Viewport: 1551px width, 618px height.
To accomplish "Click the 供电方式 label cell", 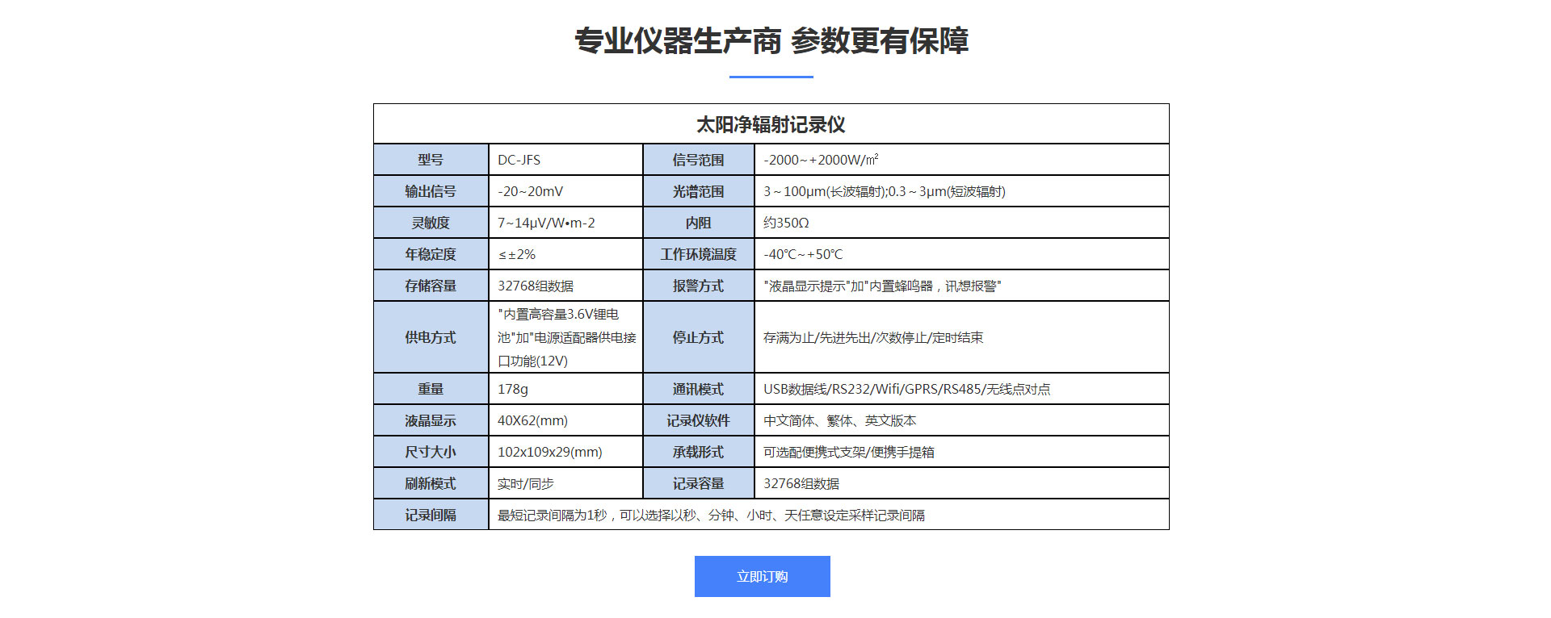I will [x=431, y=337].
